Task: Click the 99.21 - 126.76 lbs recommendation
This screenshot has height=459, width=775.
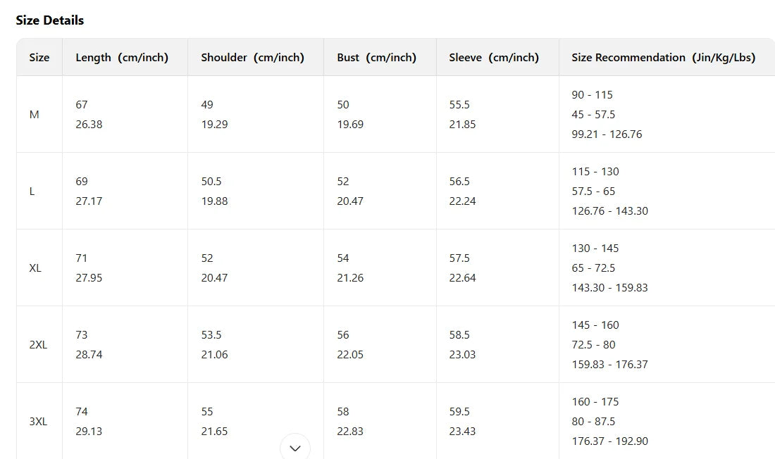Action: (607, 134)
